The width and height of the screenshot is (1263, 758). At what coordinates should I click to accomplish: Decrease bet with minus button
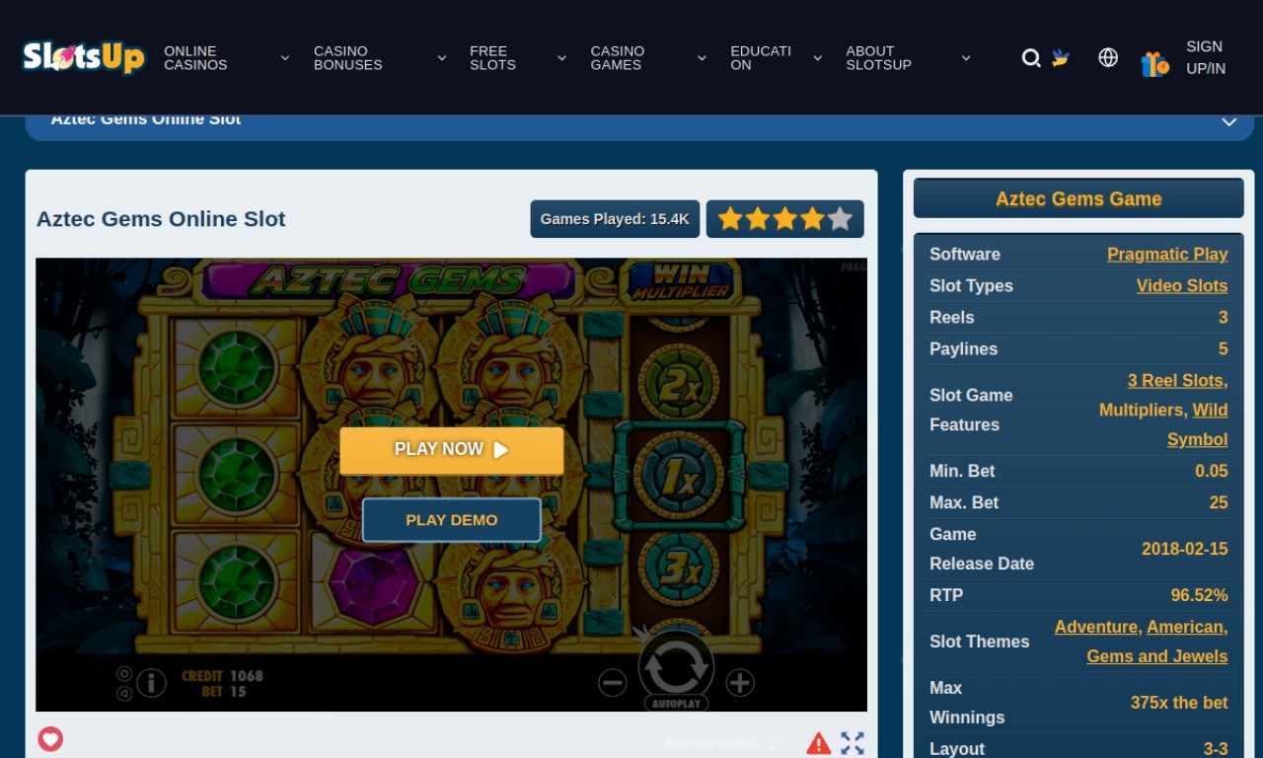613,682
